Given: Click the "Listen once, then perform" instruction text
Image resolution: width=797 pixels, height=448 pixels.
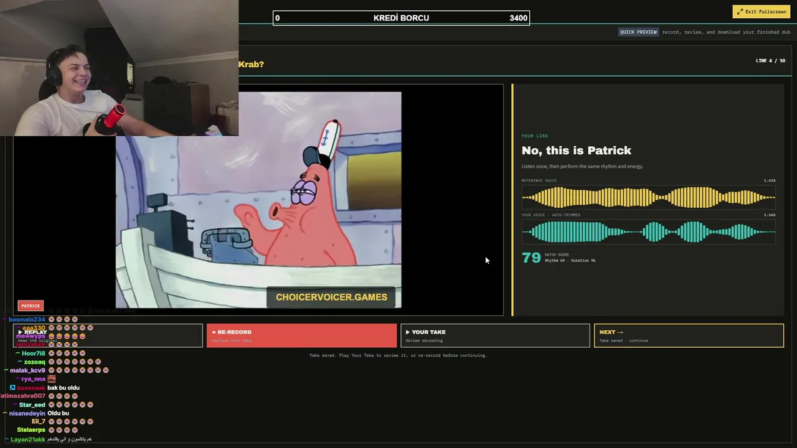Looking at the screenshot, I should pos(582,166).
